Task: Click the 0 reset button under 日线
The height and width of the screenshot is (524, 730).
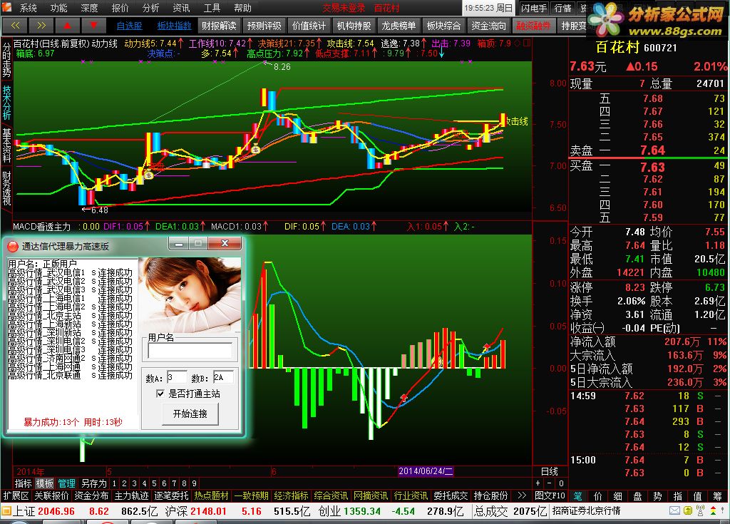Action: [561, 483]
